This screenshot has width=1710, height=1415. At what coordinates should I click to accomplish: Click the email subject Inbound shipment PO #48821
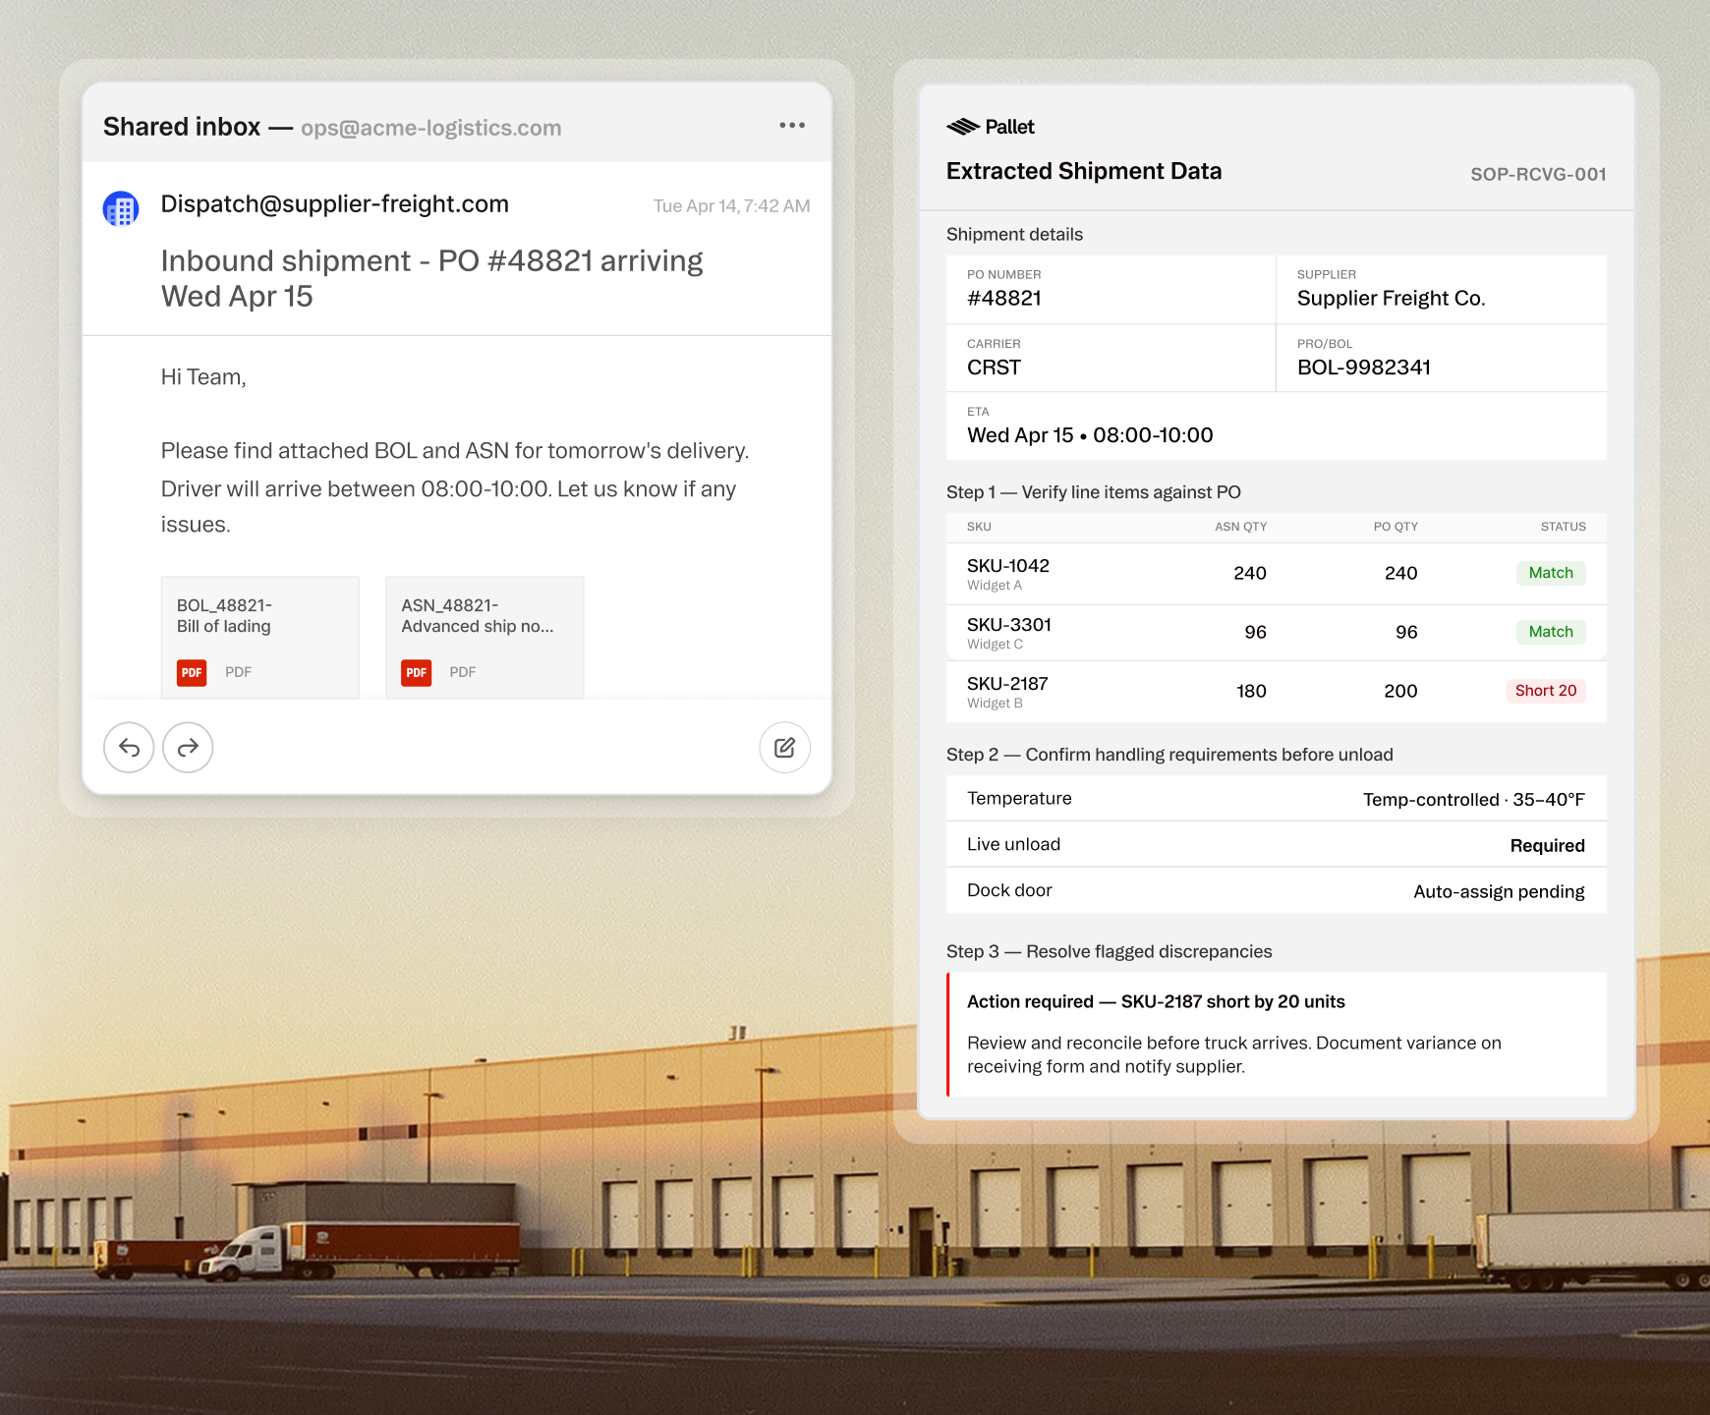point(432,278)
